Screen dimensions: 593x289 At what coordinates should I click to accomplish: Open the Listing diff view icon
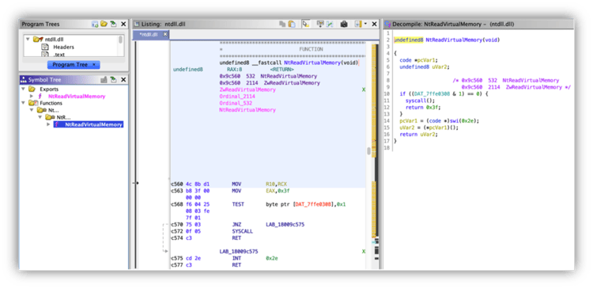330,25
